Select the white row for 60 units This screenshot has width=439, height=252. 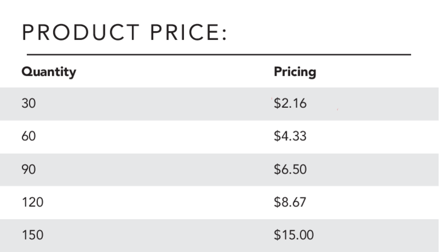click(219, 137)
